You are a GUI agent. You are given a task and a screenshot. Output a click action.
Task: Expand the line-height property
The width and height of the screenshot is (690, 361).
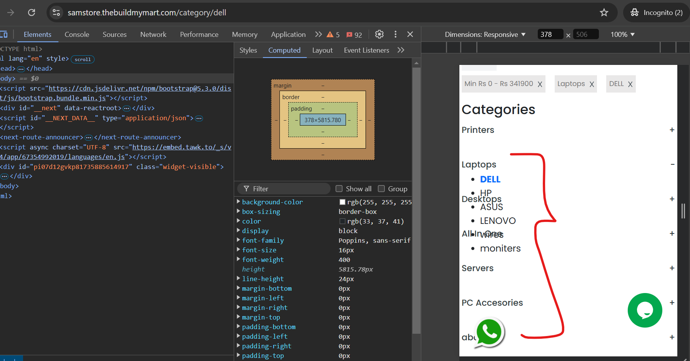(x=238, y=278)
